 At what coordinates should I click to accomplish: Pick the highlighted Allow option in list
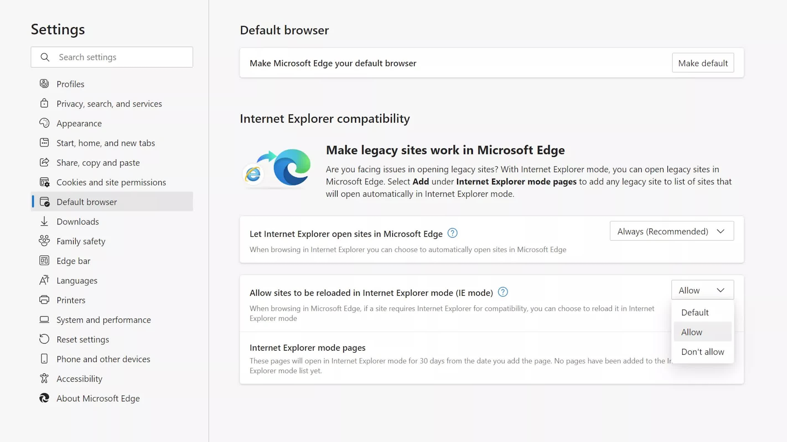click(692, 332)
